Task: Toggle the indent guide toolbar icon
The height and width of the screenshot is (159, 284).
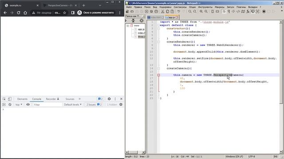Action: point(233,11)
